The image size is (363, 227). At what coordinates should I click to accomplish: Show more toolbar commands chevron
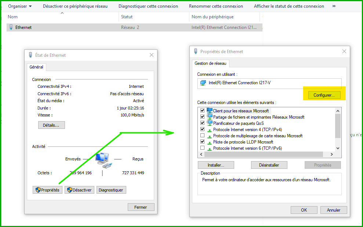(x=334, y=6)
